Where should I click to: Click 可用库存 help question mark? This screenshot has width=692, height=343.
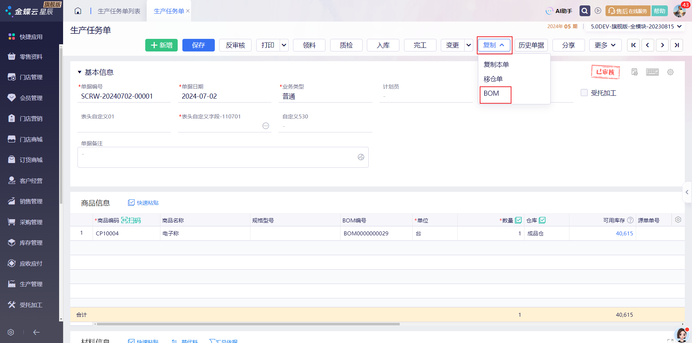[x=630, y=220]
